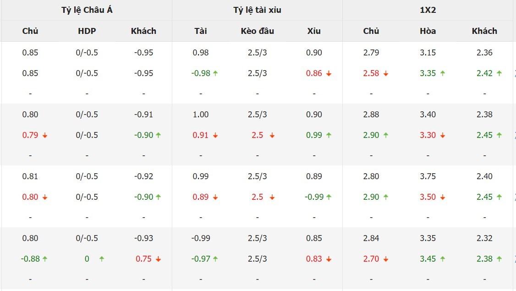Select the Tỷ lệ Châu Á header
Image resolution: width=516 pixels, height=291 pixels.
tap(87, 10)
